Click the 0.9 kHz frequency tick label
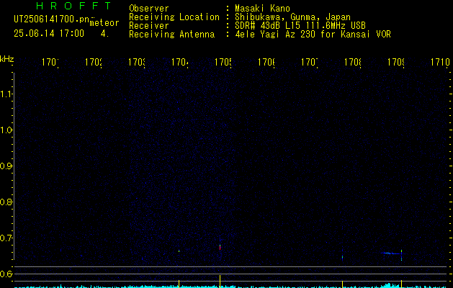Viewport: 453px width, 288px height. point(6,166)
